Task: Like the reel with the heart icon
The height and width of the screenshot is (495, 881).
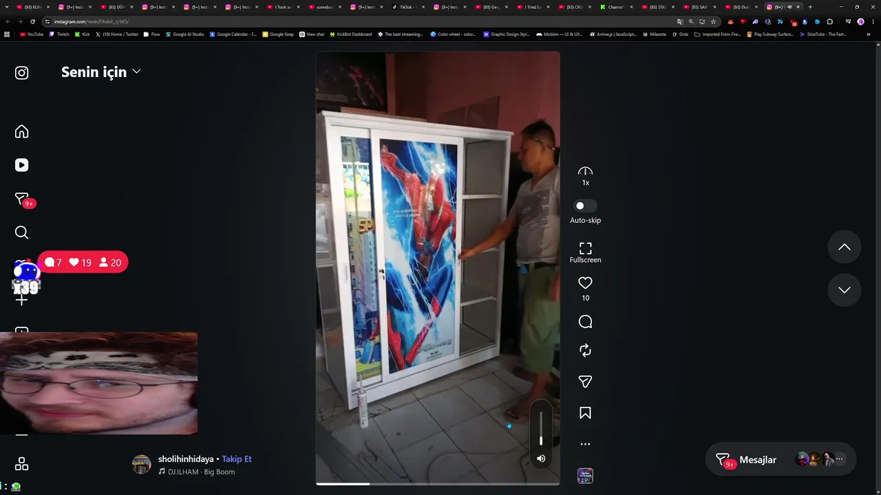Action: coord(585,283)
